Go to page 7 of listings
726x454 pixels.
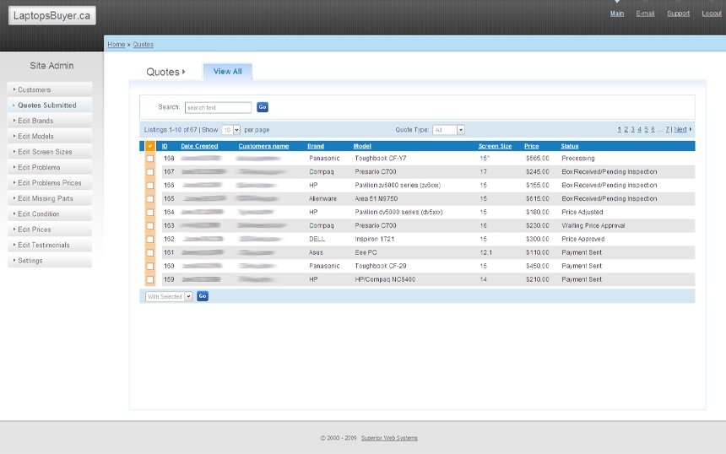668,130
